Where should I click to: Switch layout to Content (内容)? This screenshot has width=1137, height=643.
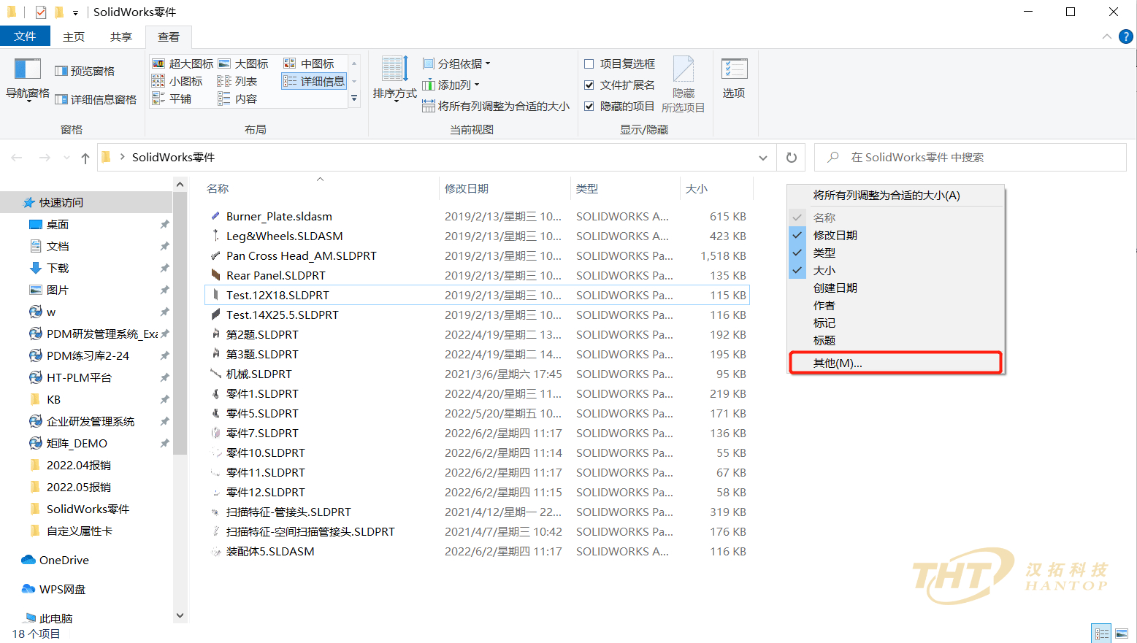(237, 99)
